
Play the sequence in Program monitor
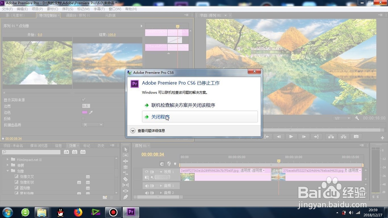(291, 137)
